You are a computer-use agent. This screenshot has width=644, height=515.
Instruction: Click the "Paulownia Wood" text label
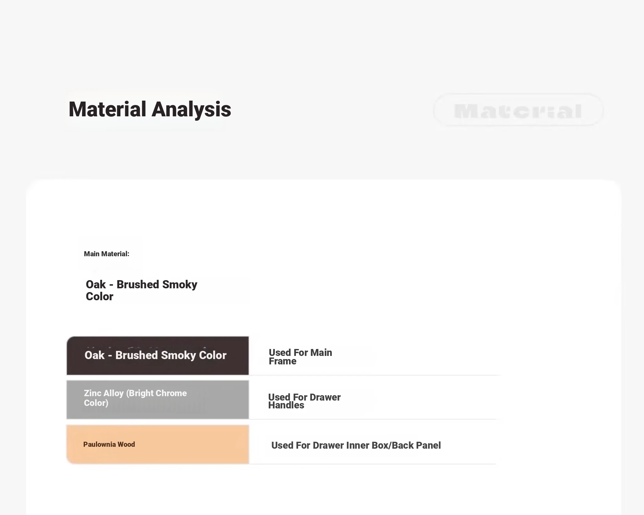pos(109,444)
